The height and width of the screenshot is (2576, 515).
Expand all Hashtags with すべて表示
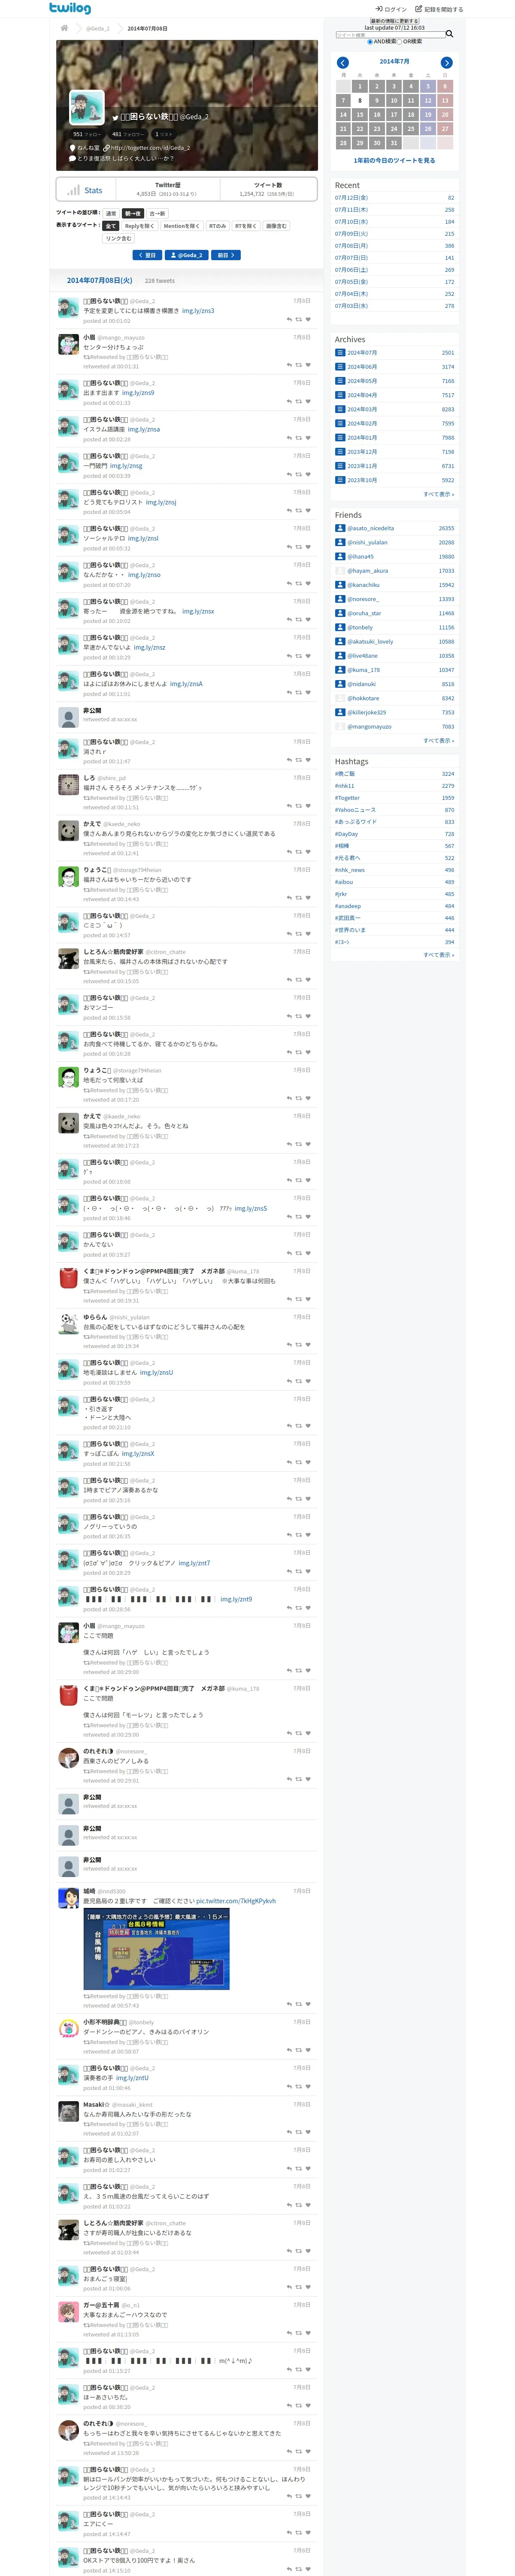438,955
